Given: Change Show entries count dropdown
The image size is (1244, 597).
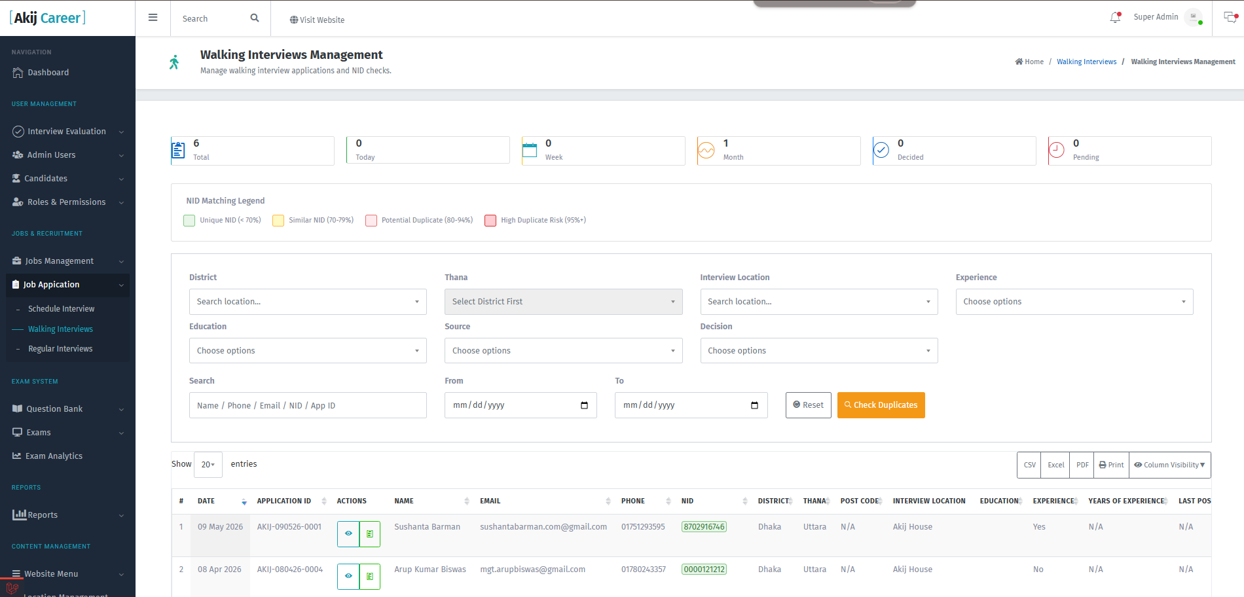Looking at the screenshot, I should [x=208, y=464].
